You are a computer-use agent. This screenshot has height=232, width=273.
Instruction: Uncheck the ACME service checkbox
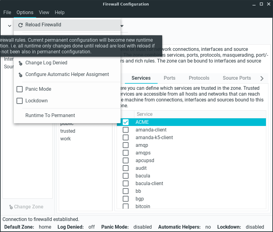[125, 122]
